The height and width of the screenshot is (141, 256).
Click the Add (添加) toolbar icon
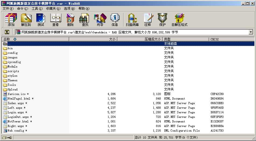click(11, 18)
